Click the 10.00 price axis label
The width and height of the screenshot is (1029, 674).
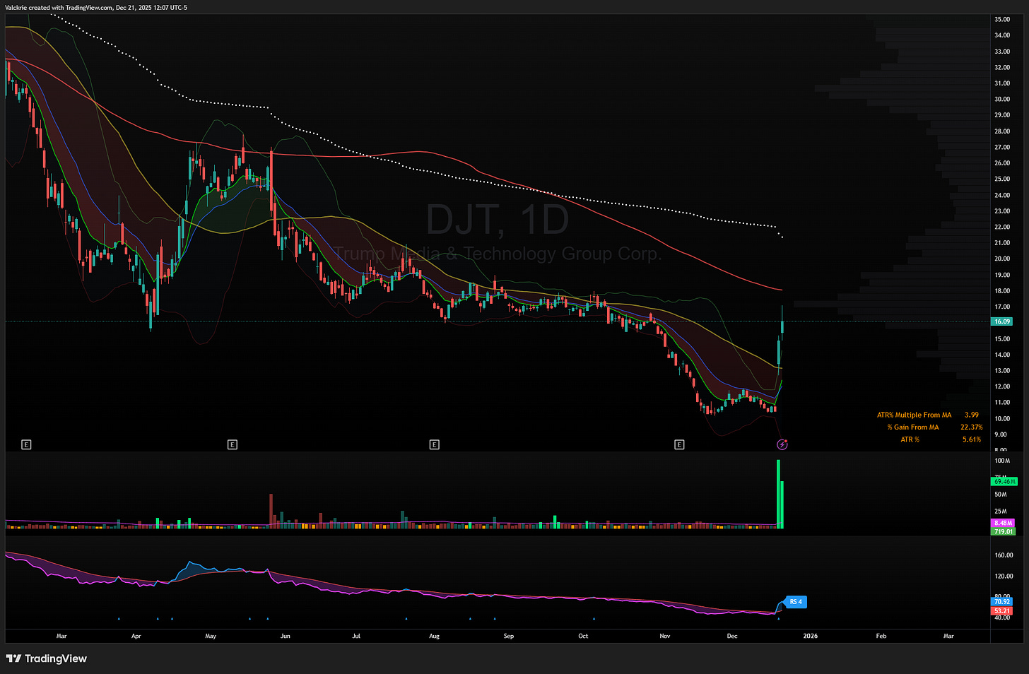click(x=1002, y=418)
